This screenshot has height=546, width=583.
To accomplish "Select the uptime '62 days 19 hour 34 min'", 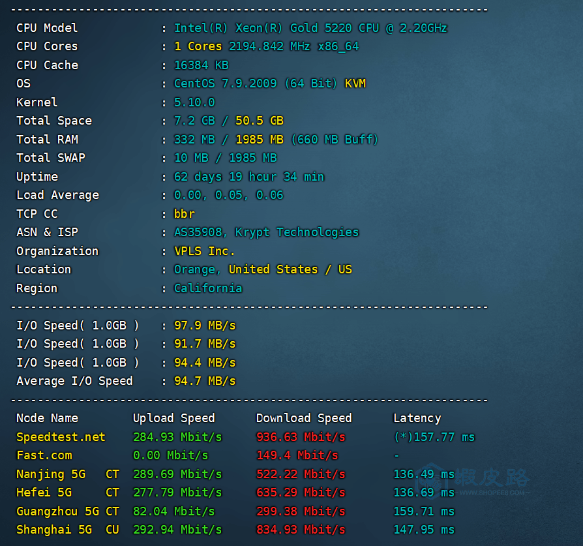I will [249, 177].
